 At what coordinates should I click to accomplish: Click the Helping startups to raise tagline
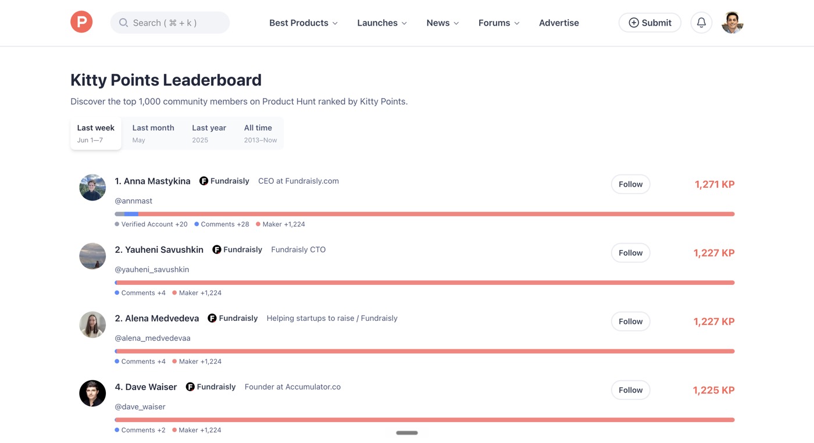tap(332, 318)
